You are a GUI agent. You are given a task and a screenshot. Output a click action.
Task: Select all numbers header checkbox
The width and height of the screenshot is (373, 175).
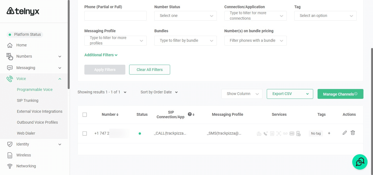tap(85, 115)
